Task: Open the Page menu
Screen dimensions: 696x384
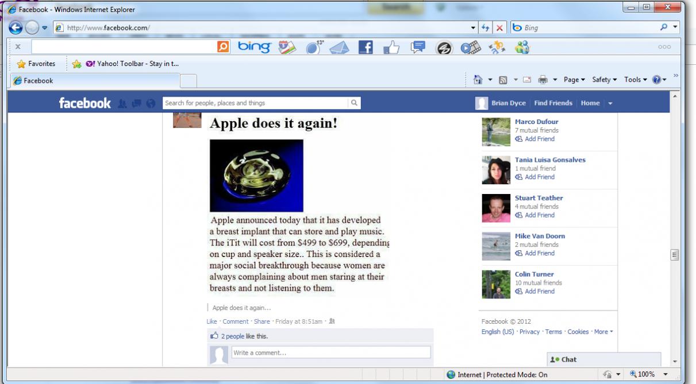Action: 574,80
